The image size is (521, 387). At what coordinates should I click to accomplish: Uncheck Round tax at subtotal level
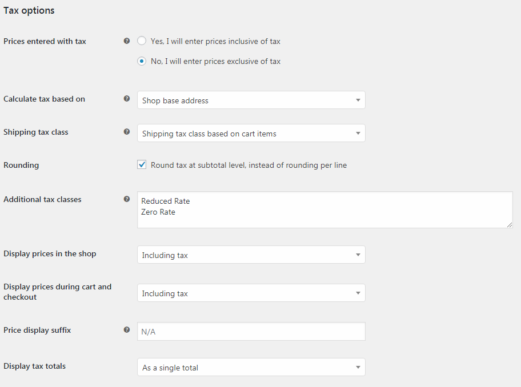click(141, 164)
